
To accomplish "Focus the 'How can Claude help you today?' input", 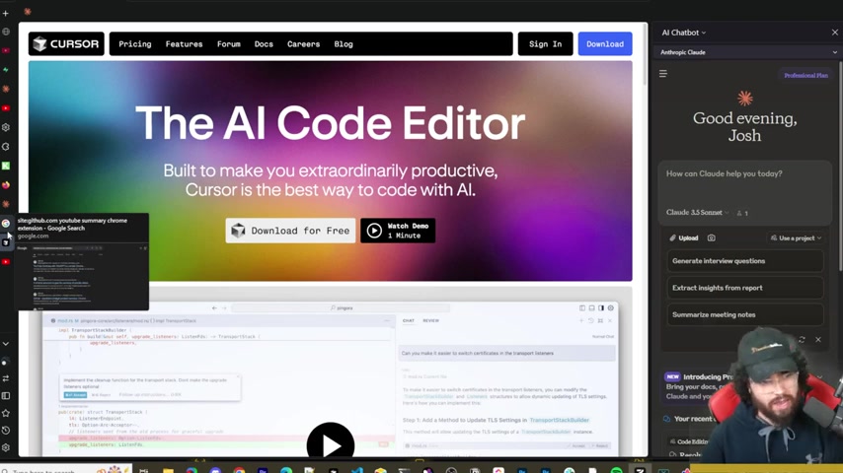I will 744,174.
